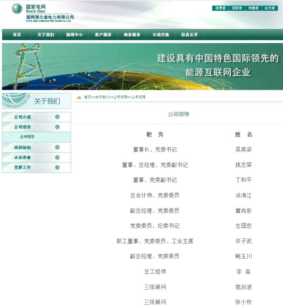Click the energy internet banner image

coord(142,66)
